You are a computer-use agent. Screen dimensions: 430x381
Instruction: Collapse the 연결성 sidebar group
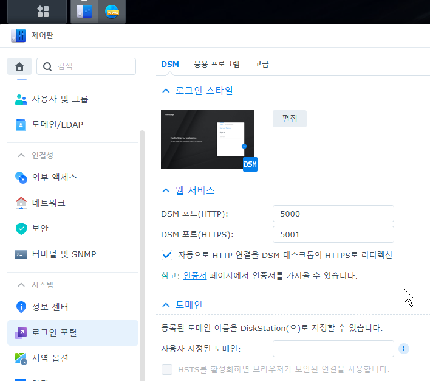point(21,155)
